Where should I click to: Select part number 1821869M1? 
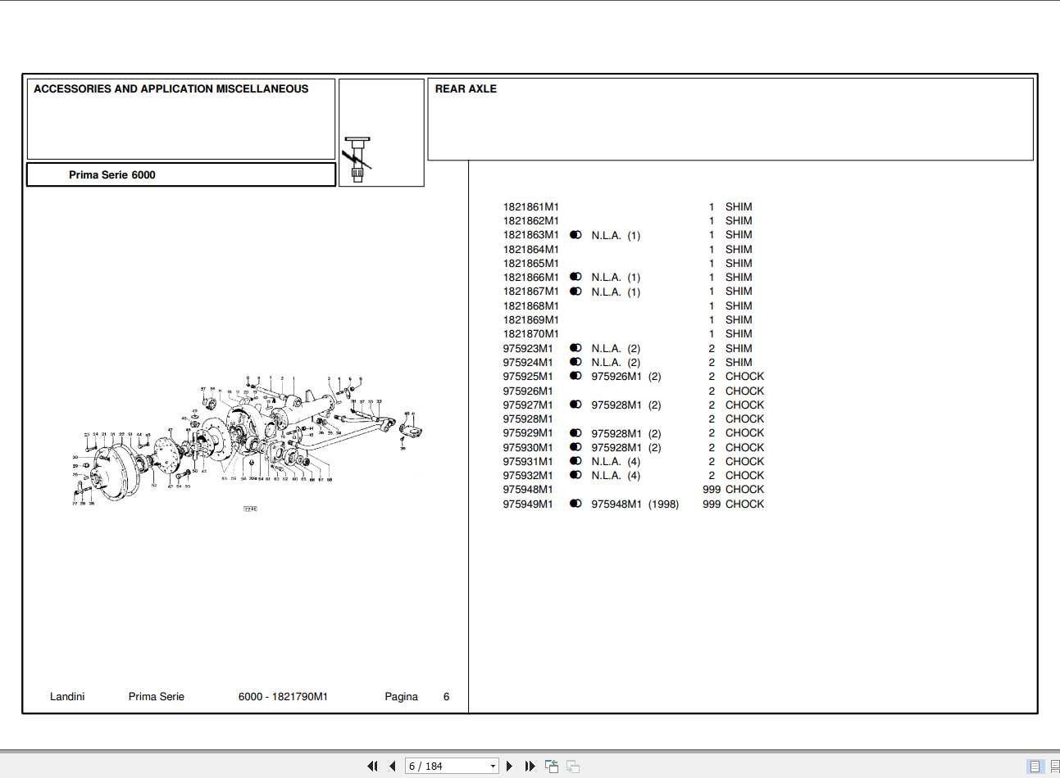pos(531,320)
